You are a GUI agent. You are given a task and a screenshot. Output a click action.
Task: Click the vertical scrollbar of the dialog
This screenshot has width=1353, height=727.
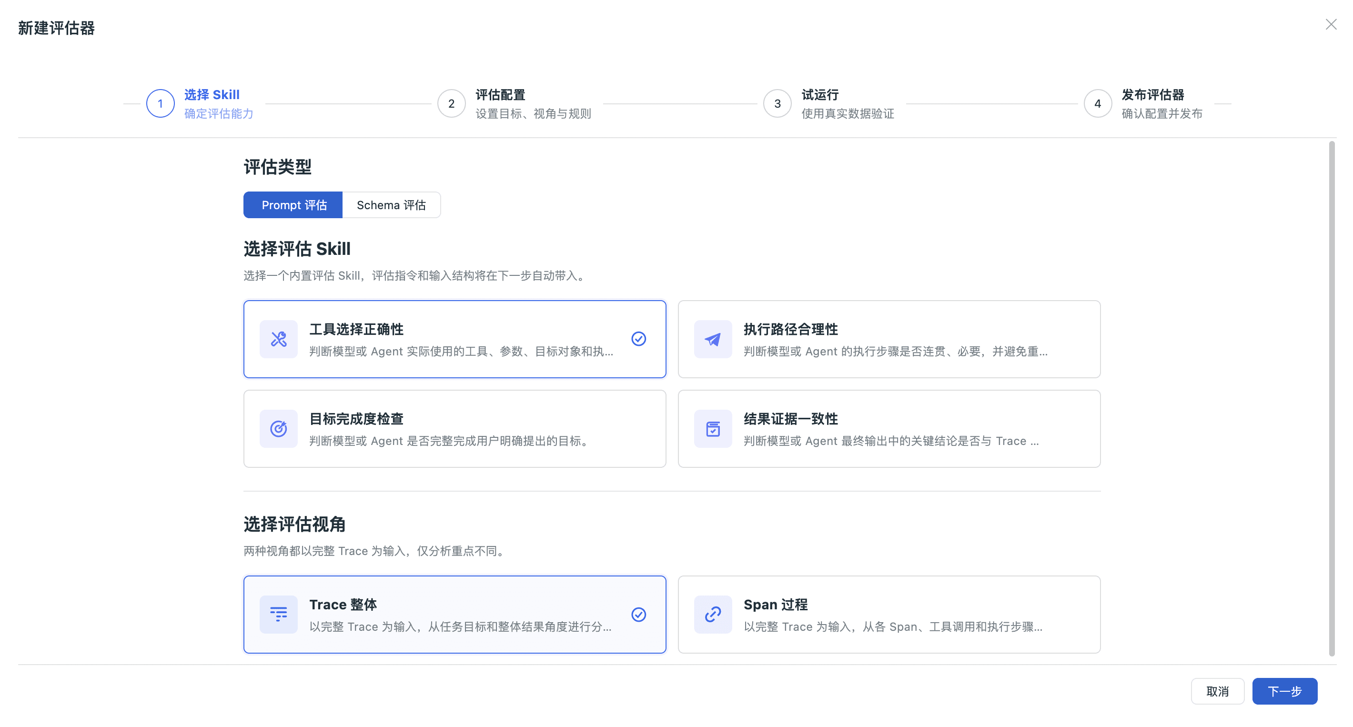[1332, 398]
